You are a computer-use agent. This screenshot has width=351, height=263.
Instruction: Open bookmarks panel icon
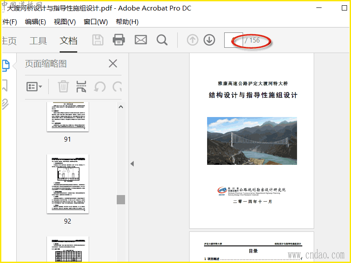tap(5, 85)
